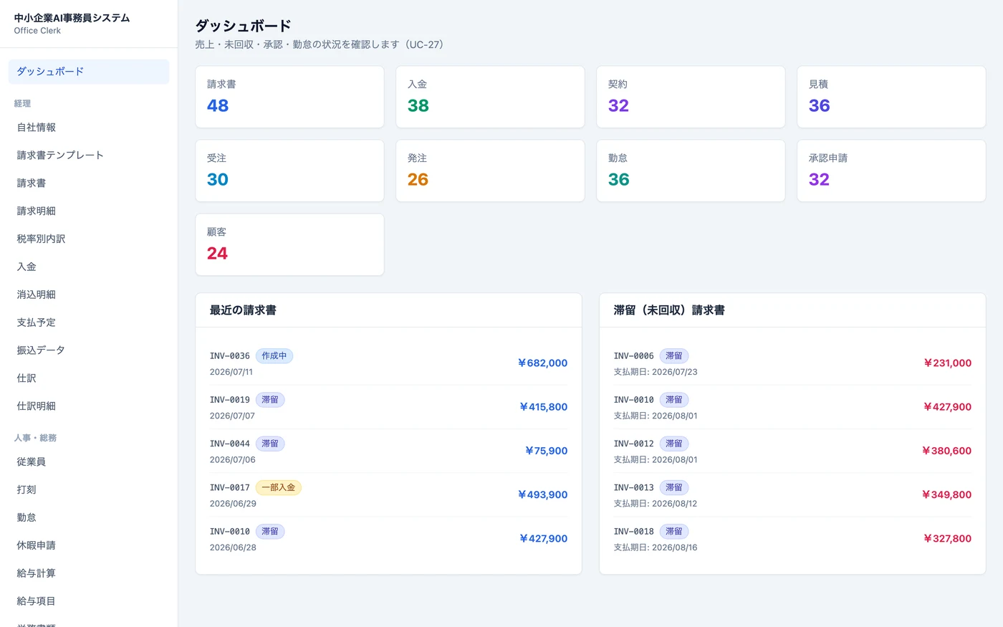Select 入金 in the sidebar

pyautogui.click(x=89, y=267)
